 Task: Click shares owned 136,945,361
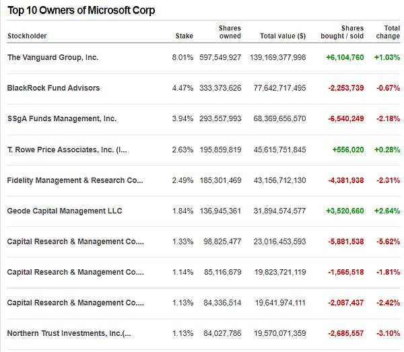tap(220, 211)
